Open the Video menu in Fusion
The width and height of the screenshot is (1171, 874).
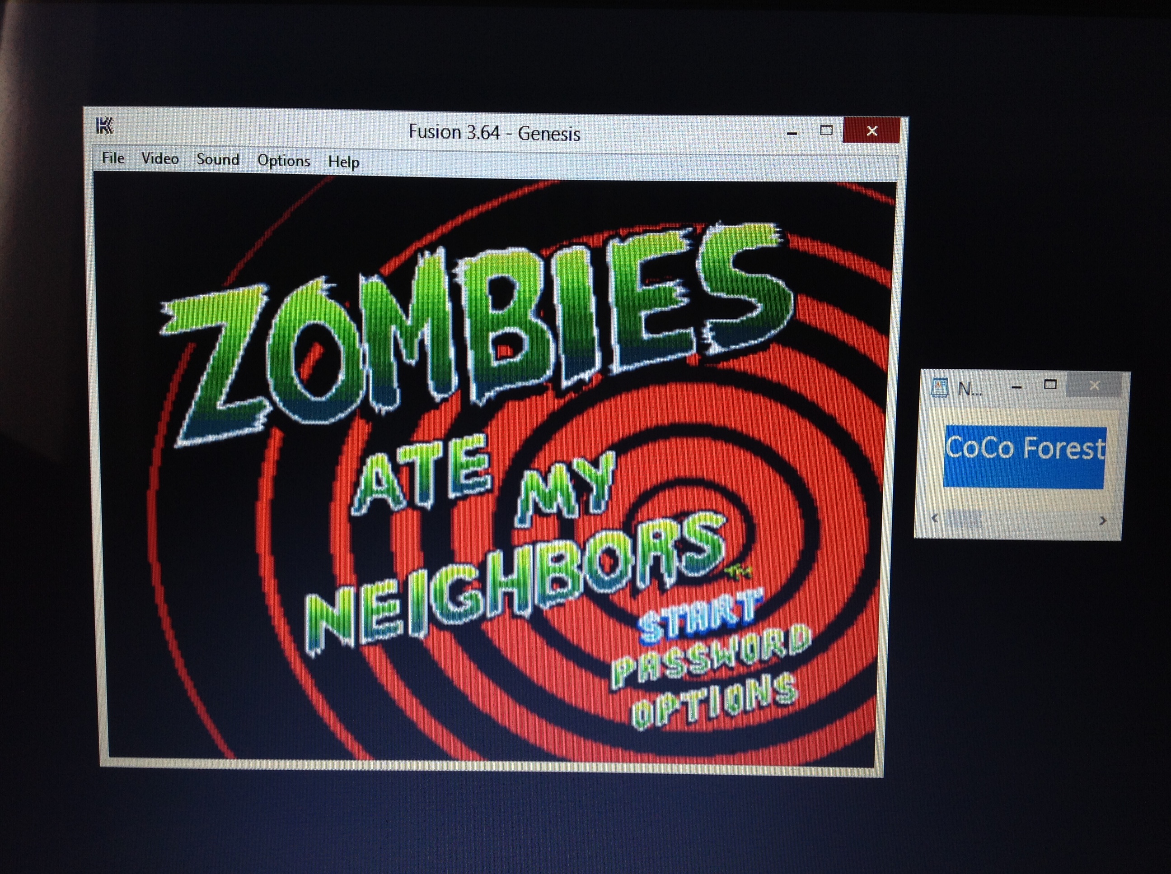(160, 159)
